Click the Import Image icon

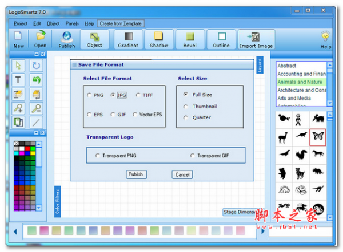(256, 39)
